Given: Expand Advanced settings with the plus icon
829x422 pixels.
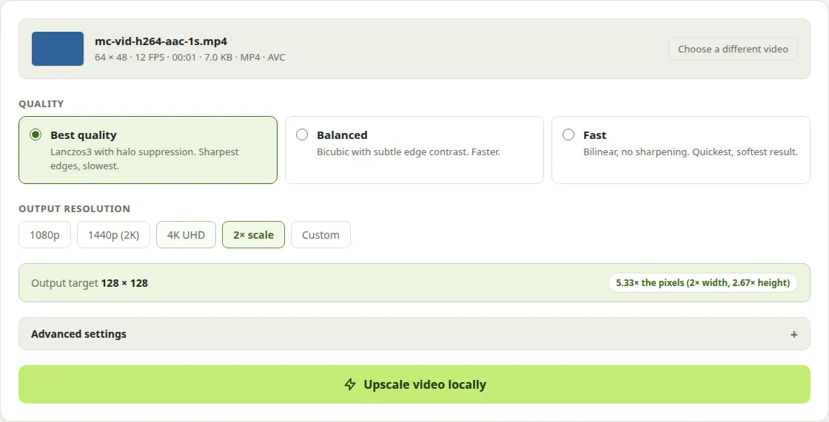Looking at the screenshot, I should (x=793, y=334).
